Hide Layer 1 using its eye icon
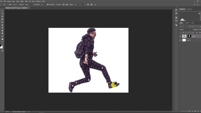 coord(180,36)
